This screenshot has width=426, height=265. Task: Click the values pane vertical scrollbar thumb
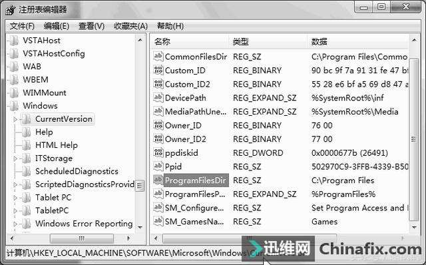(414, 139)
